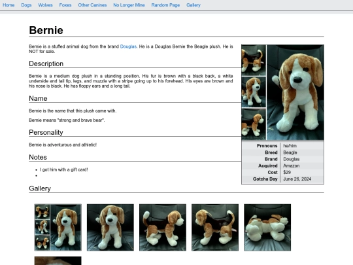This screenshot has height=265, width=353.
Task: Follow the Douglas brand link in intro
Action: tap(128, 46)
